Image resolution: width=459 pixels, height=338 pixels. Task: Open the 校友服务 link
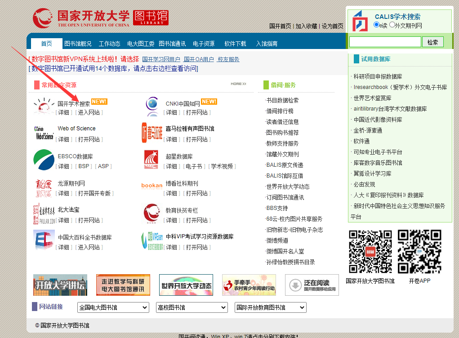point(228,59)
